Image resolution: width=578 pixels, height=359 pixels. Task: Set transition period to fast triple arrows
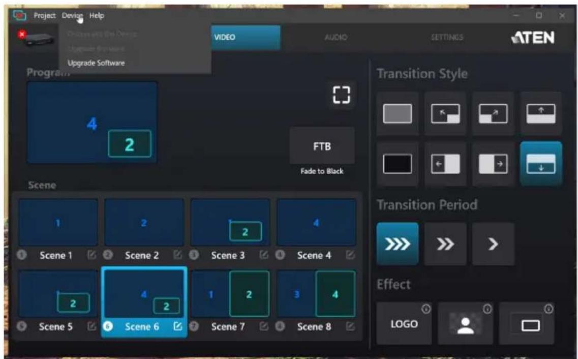point(398,244)
